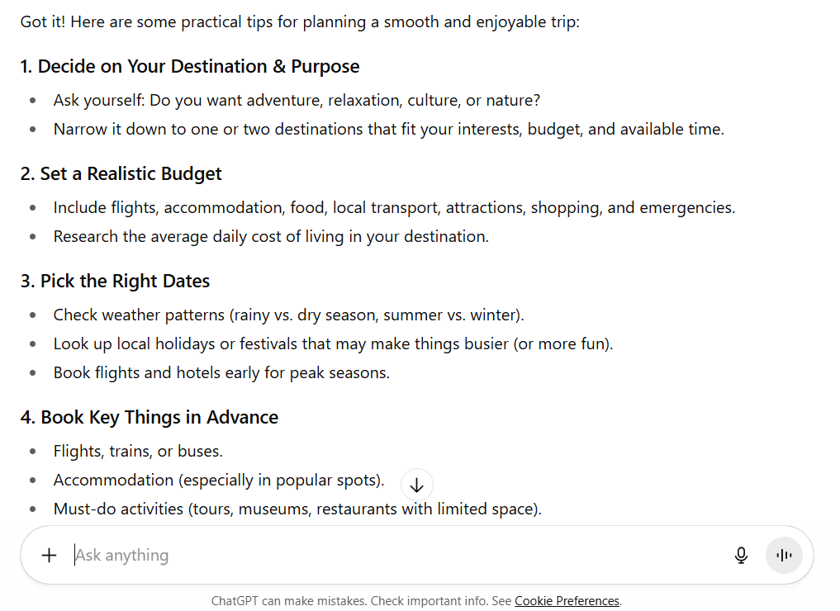
Task: Focus the Ask anything input field
Action: [396, 556]
